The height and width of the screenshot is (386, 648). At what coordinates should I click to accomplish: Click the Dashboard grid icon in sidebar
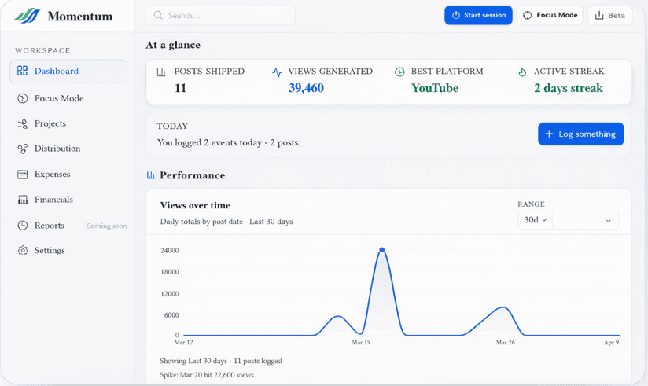[x=22, y=71]
